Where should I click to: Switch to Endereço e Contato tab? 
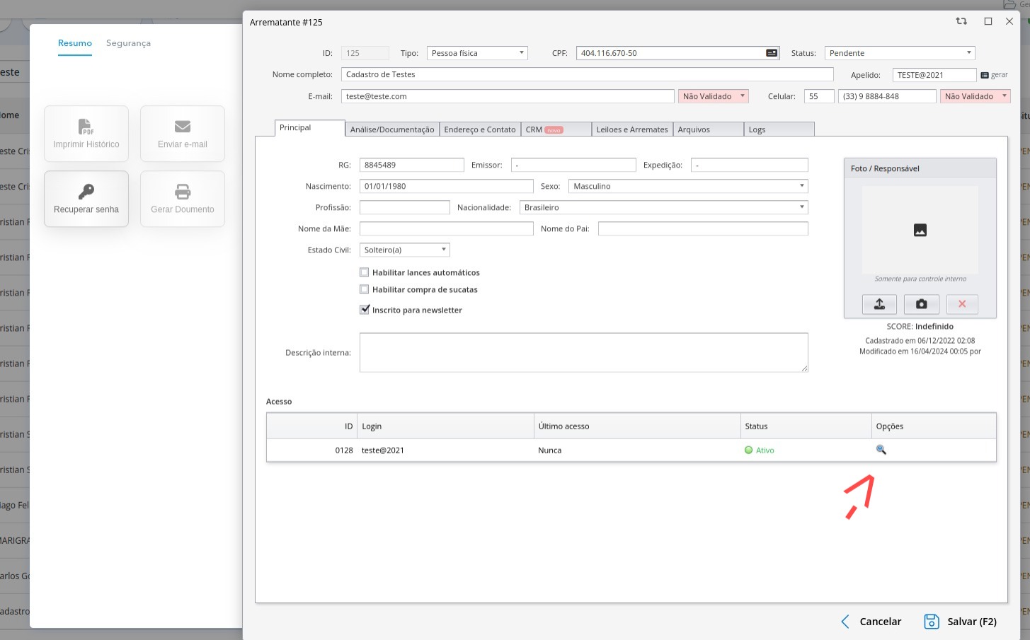479,129
